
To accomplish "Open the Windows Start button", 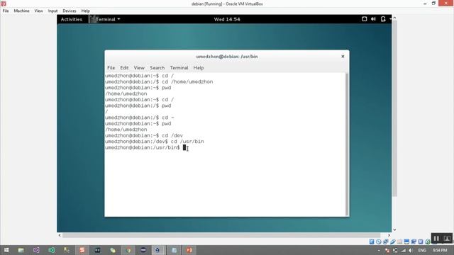I will 6,250.
